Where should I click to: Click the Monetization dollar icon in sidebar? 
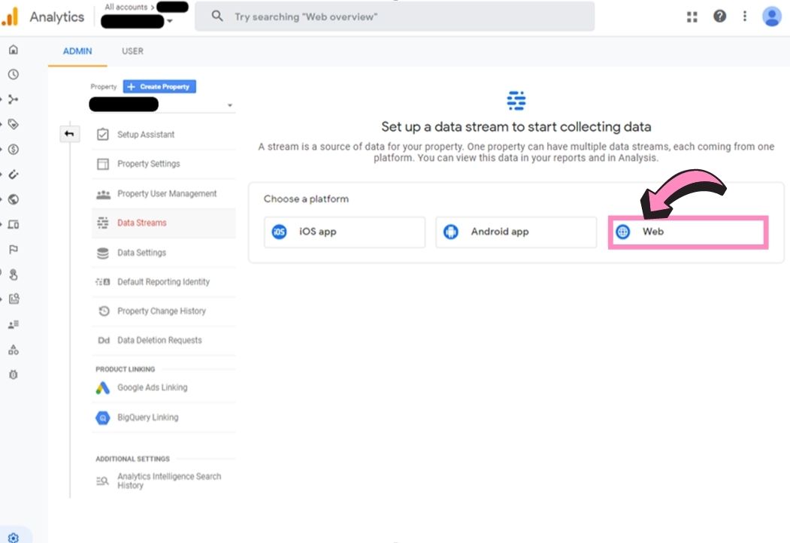pos(13,149)
